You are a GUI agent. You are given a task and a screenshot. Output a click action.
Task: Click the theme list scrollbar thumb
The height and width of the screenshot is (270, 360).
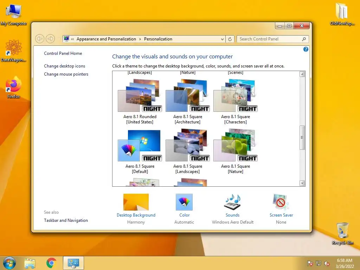pyautogui.click(x=302, y=137)
